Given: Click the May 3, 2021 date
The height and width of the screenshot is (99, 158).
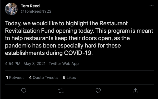Looking at the screenshot, I should 34,64.
